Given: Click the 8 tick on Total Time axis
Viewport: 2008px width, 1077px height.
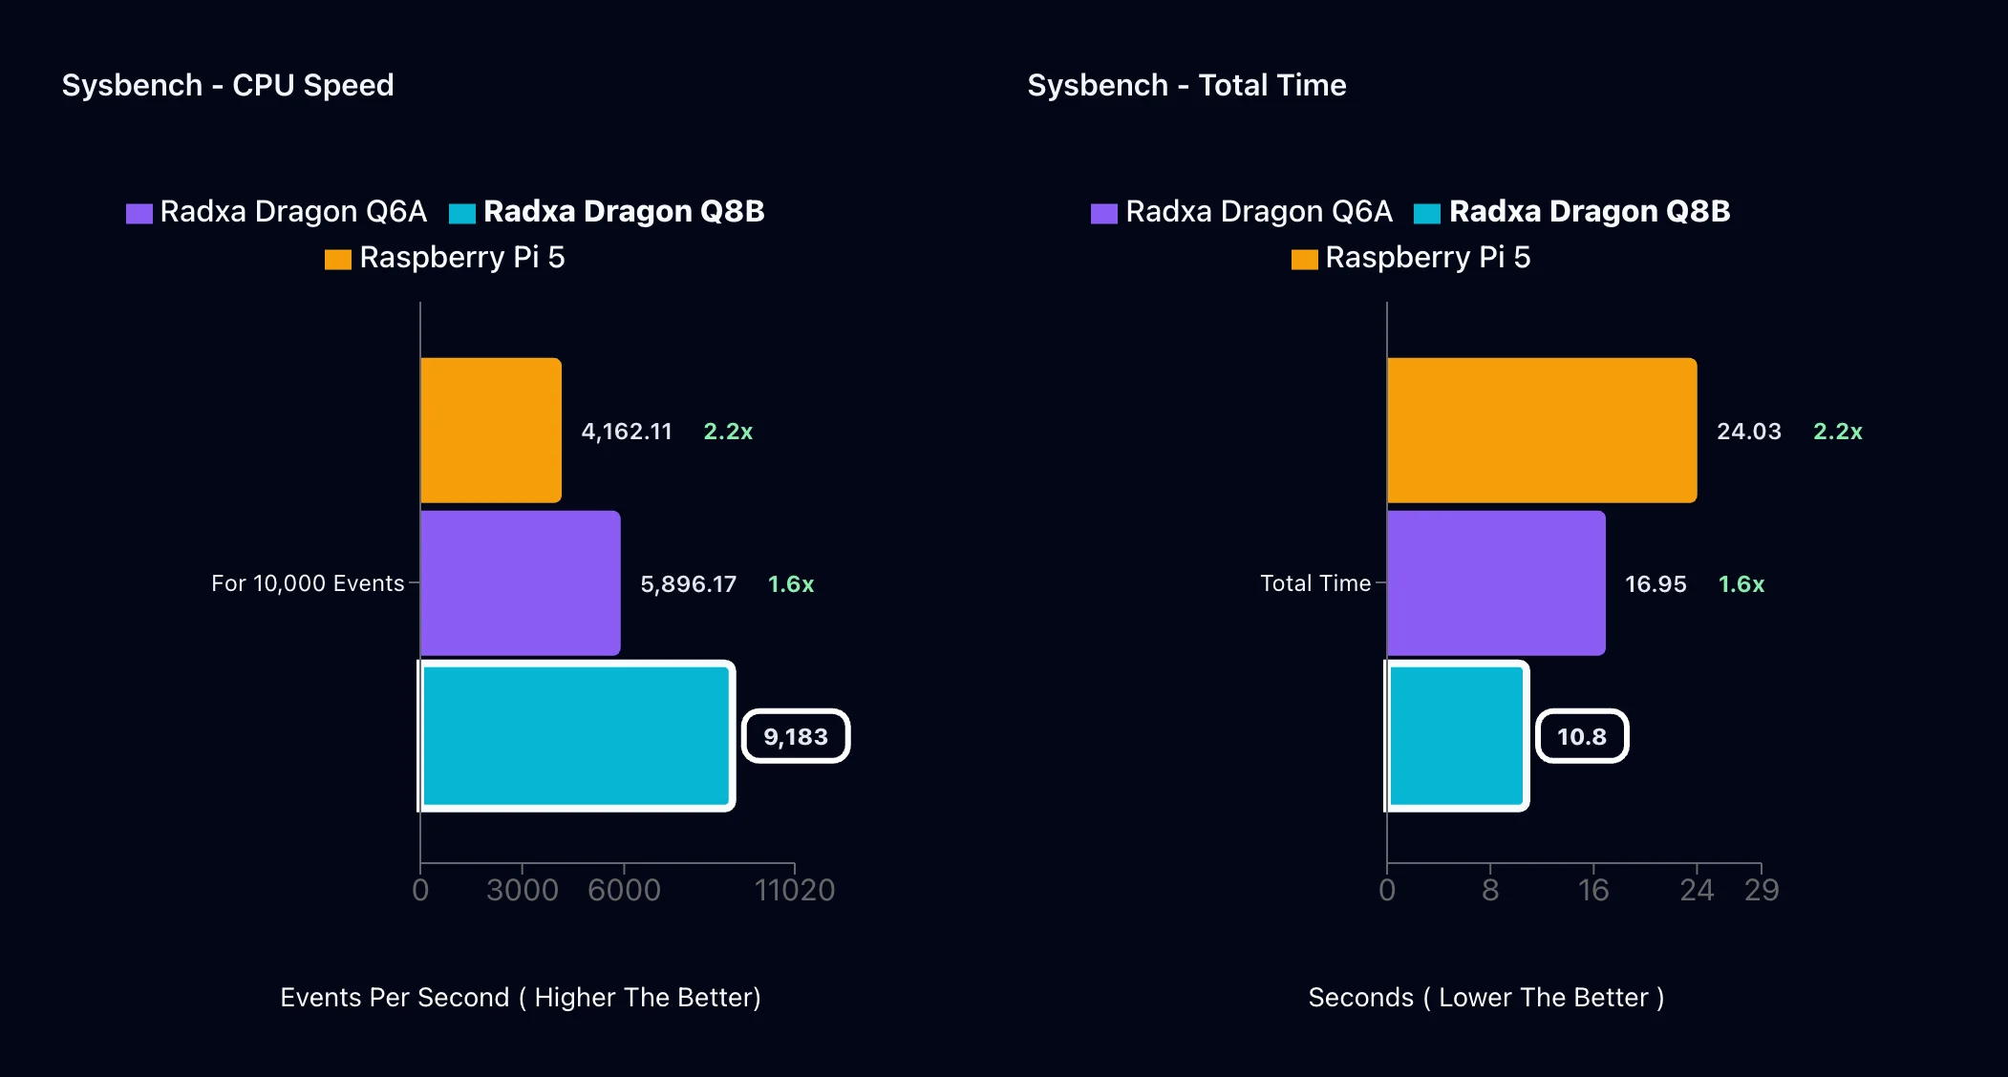Looking at the screenshot, I should pyautogui.click(x=1490, y=890).
